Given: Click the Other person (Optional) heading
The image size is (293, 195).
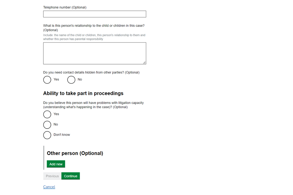Looking at the screenshot, I should [x=75, y=153].
